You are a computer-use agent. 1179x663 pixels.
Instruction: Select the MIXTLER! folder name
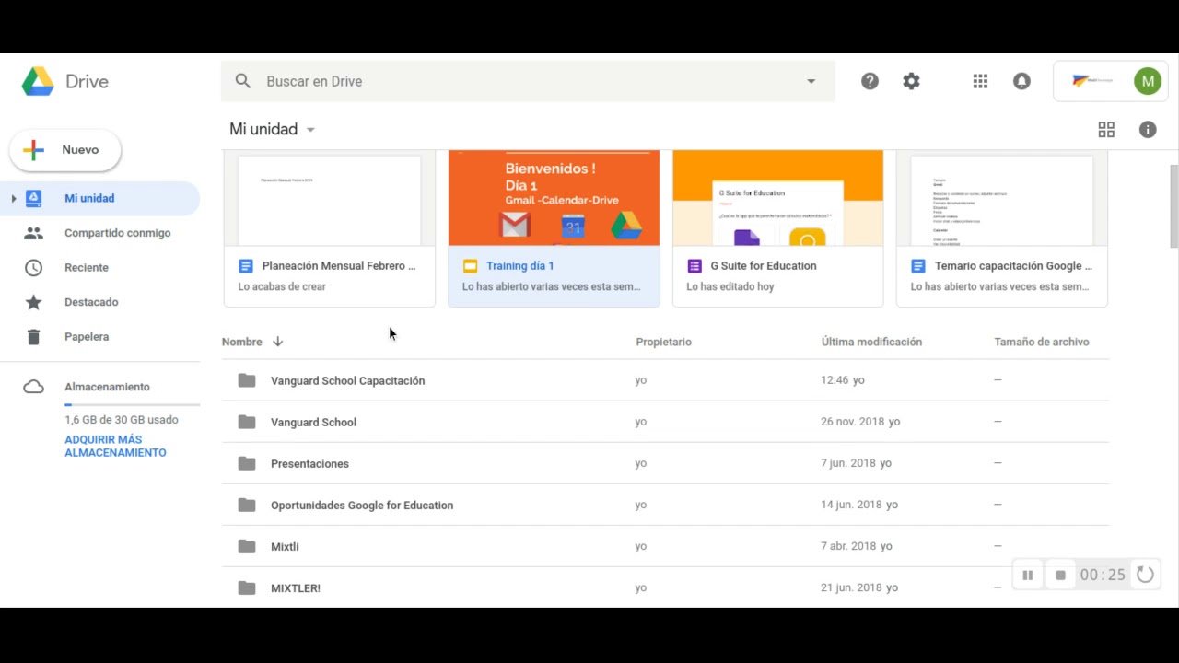point(296,587)
